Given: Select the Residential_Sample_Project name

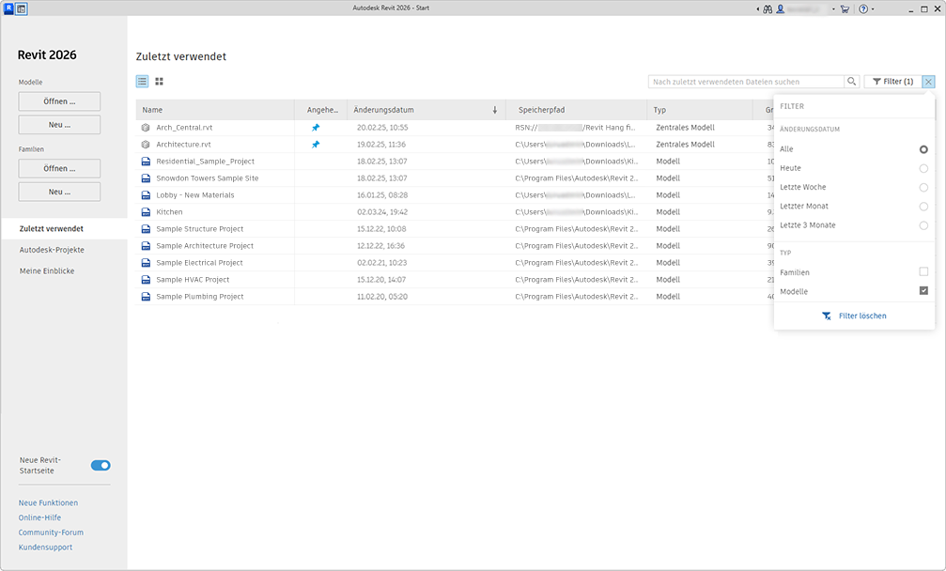Looking at the screenshot, I should [205, 162].
